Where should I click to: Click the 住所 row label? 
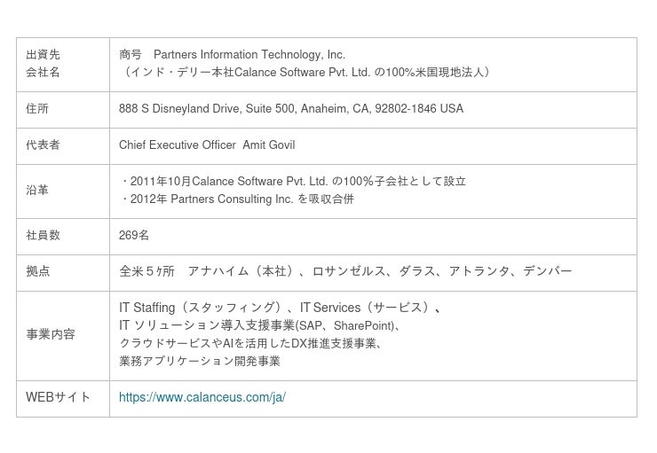tap(37, 109)
